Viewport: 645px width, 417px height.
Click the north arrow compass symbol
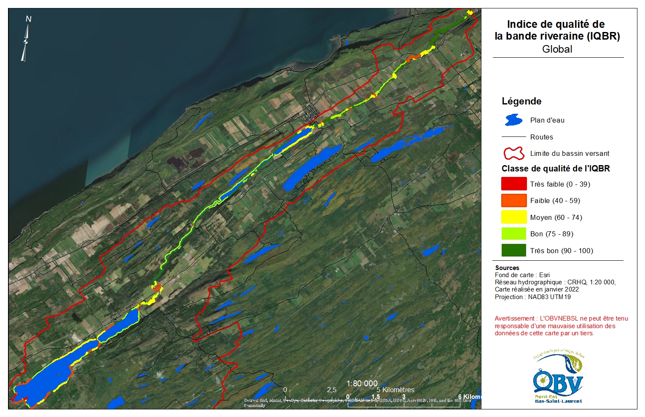27,40
